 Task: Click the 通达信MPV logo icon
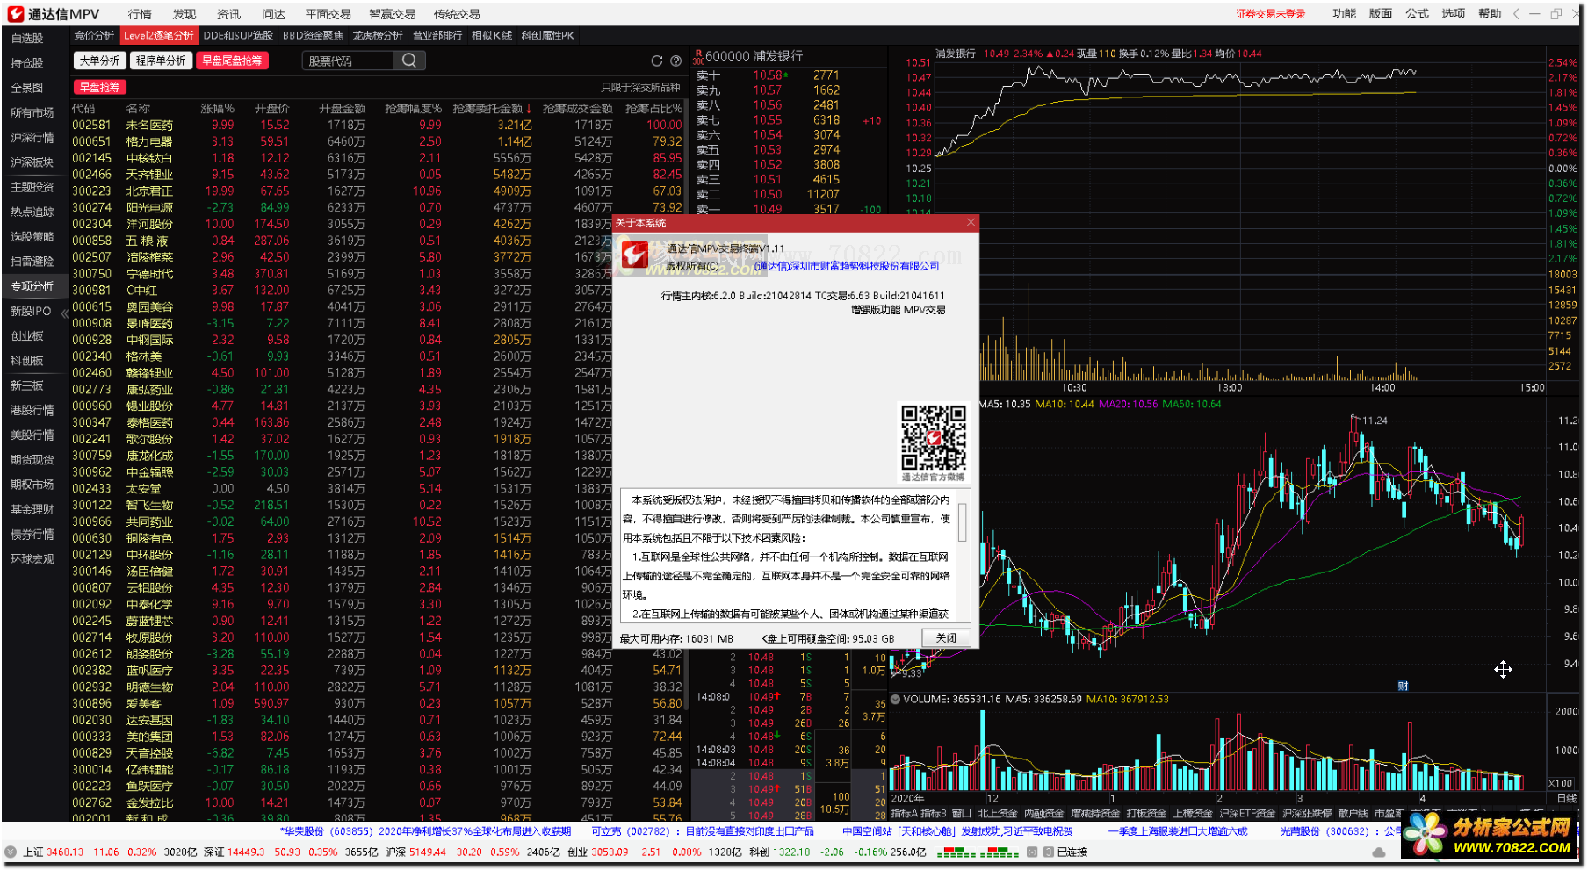tap(16, 14)
